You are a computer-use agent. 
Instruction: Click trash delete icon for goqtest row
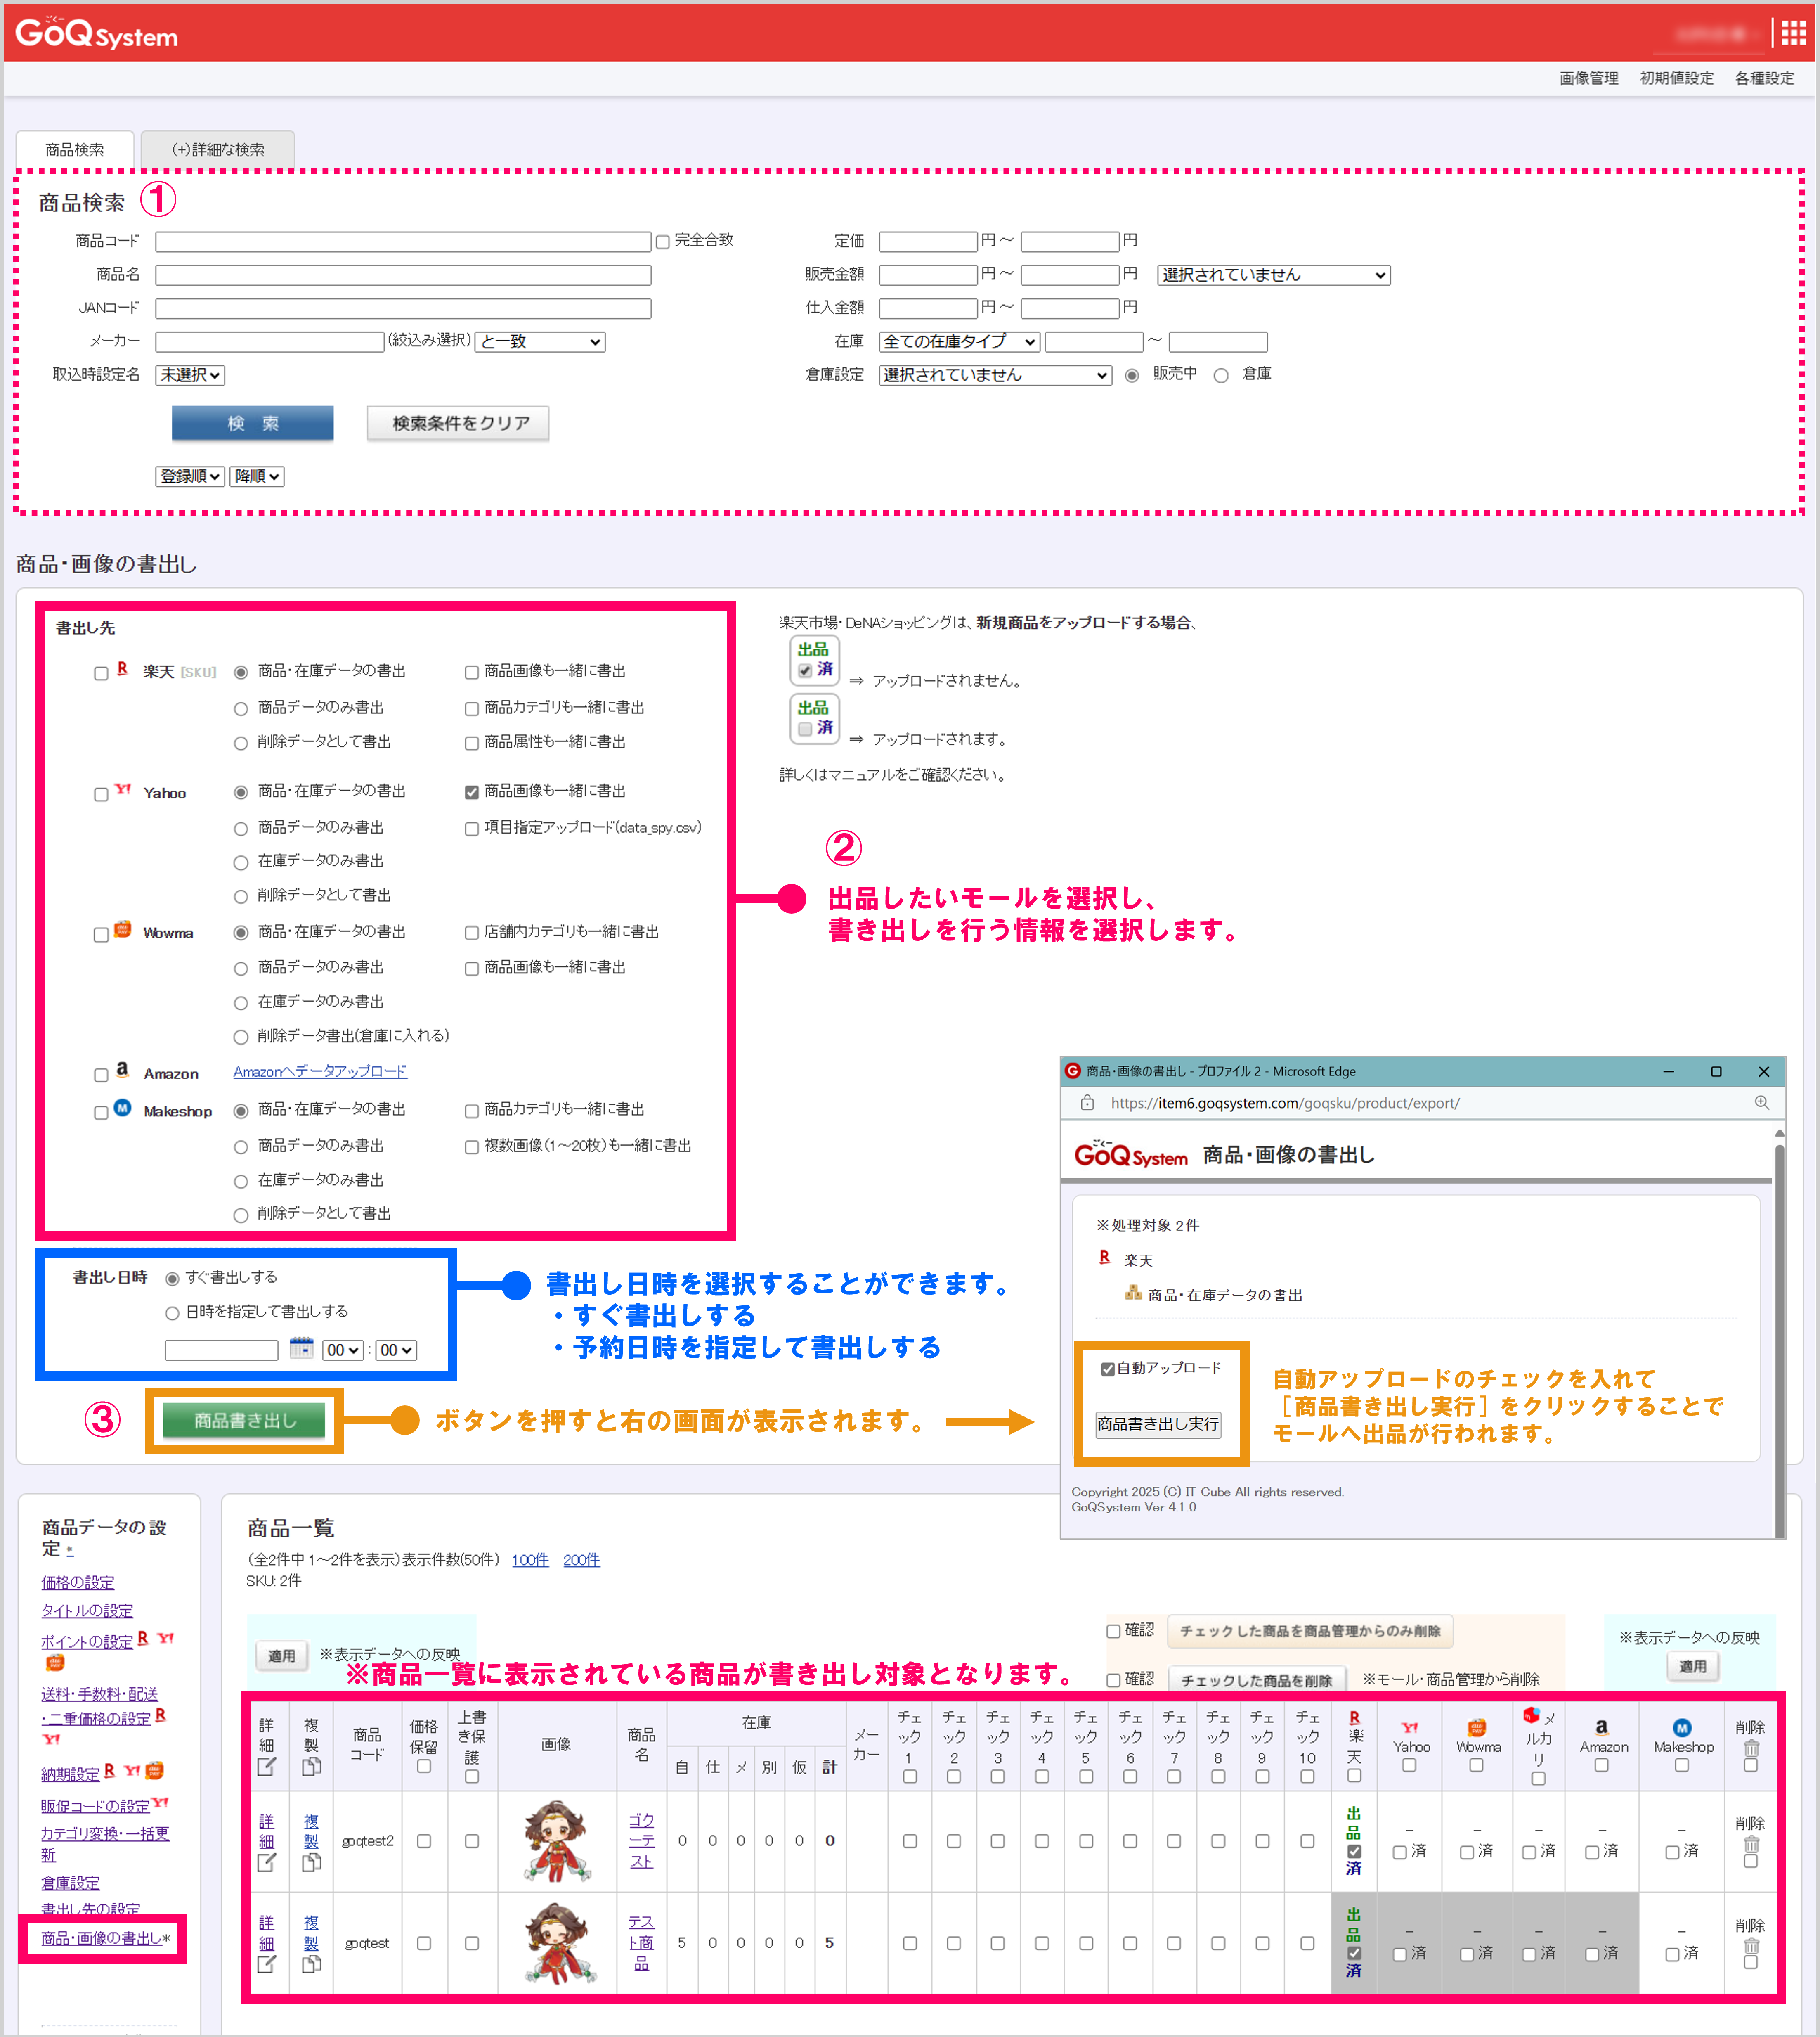pyautogui.click(x=1751, y=1946)
